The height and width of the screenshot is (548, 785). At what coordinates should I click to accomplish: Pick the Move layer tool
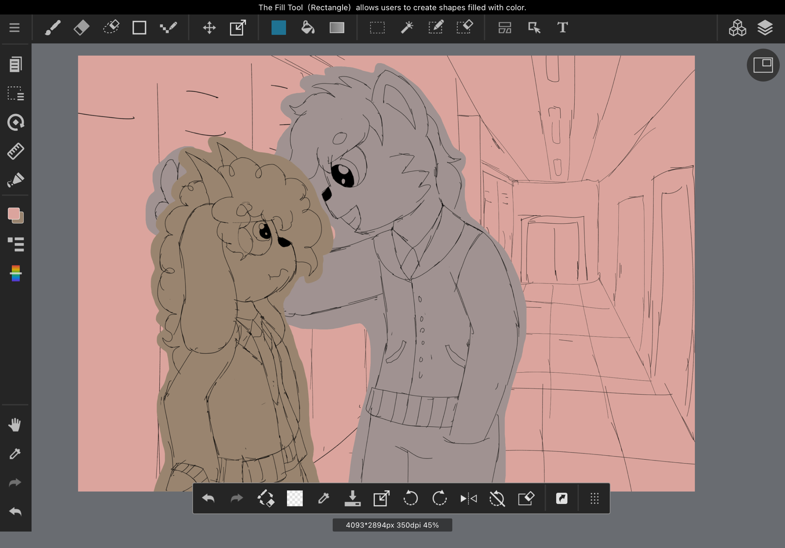pyautogui.click(x=209, y=28)
